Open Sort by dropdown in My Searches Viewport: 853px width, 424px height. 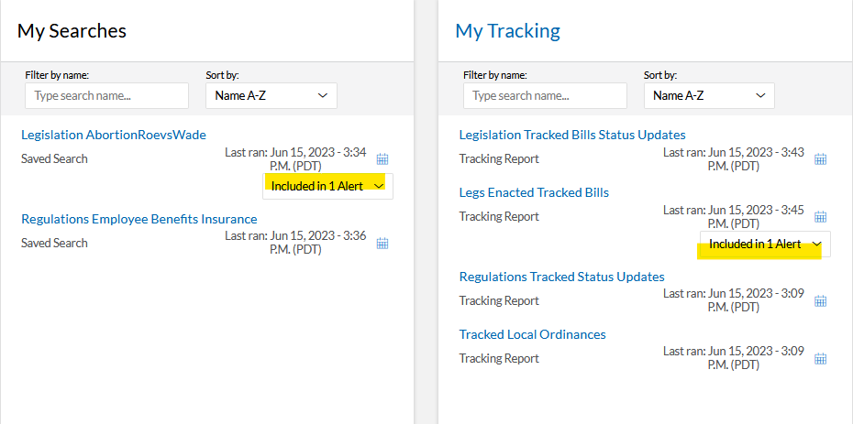click(x=271, y=95)
